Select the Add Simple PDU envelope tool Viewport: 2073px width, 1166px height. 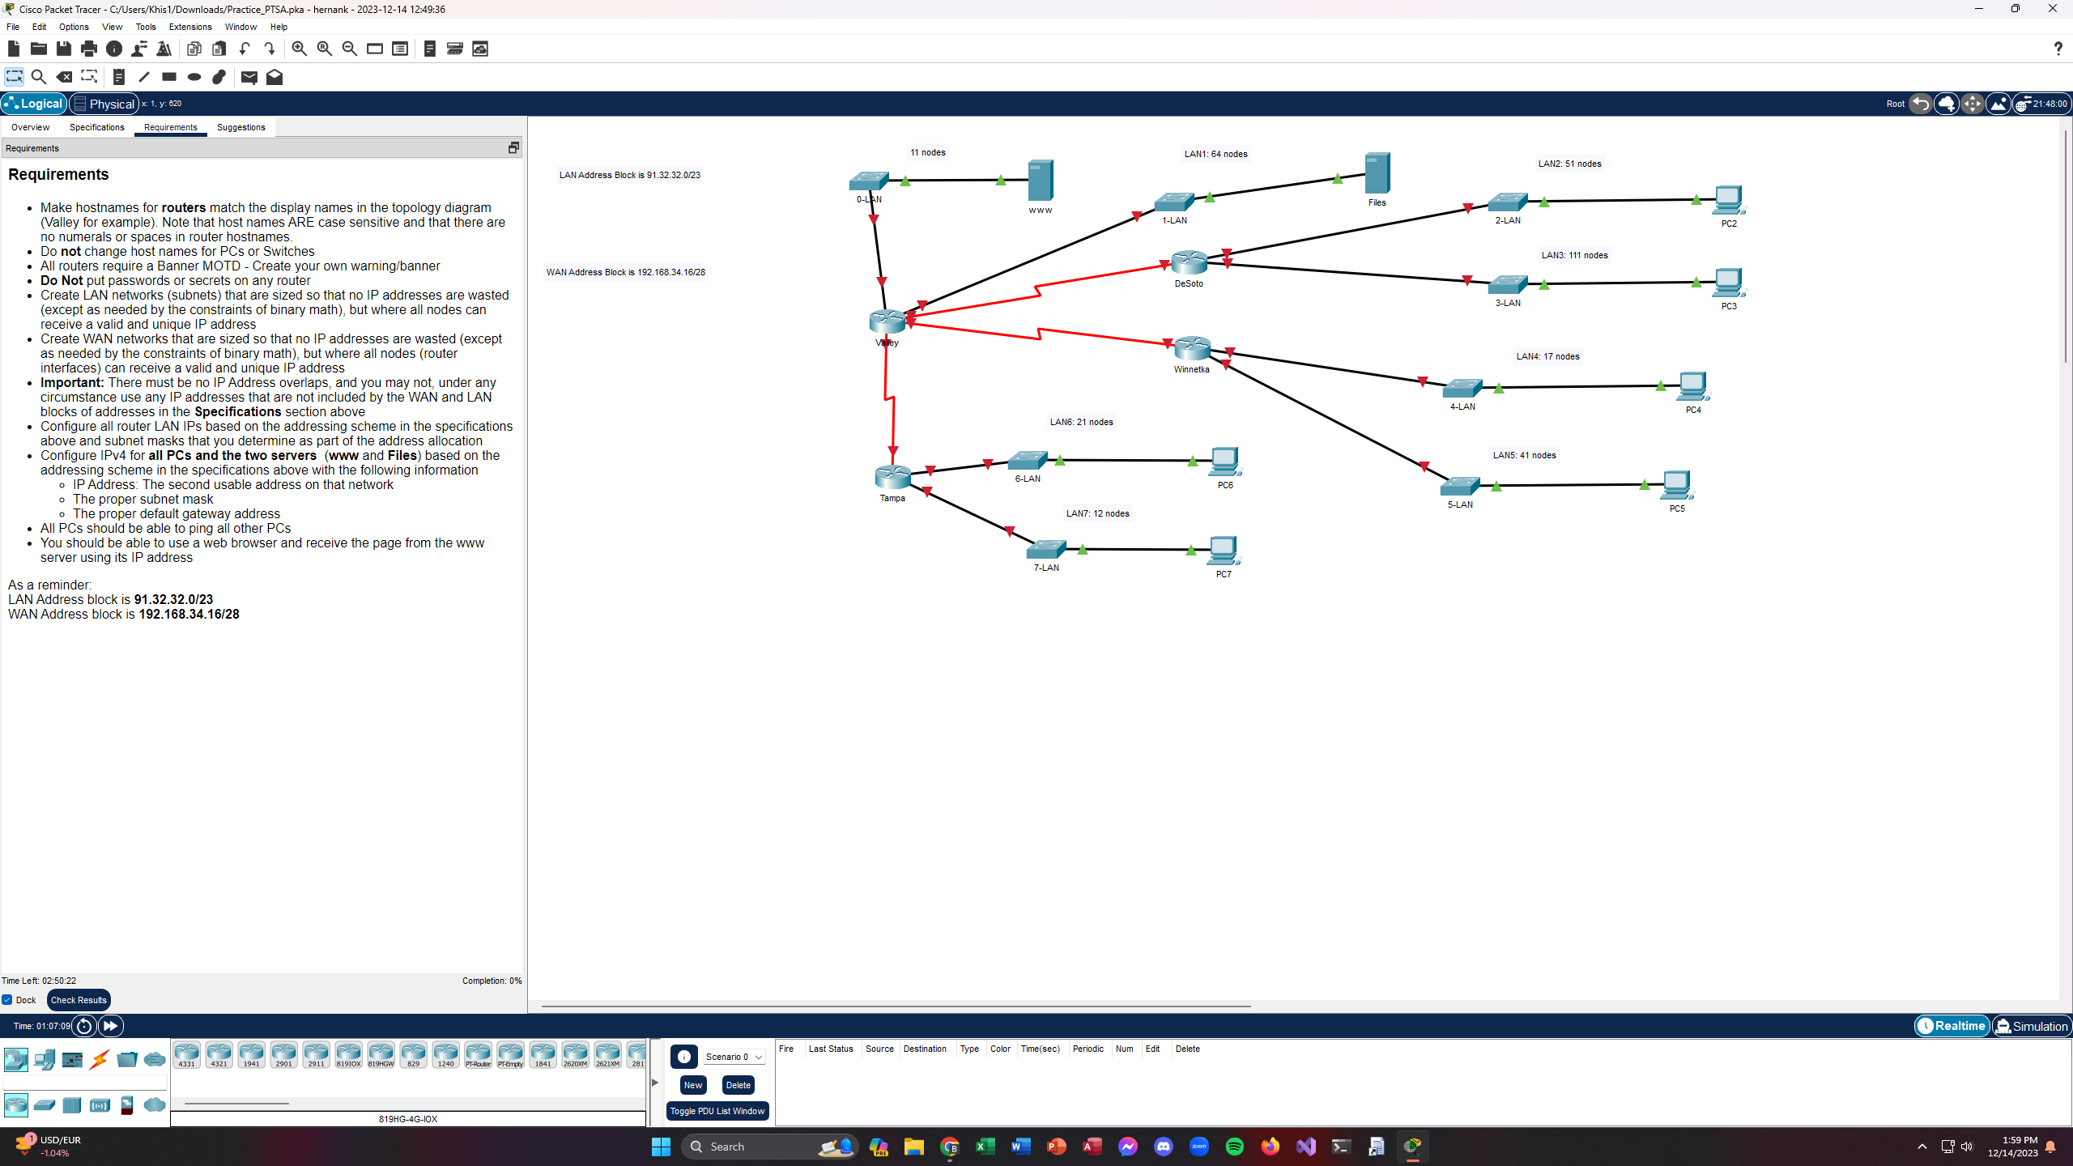pyautogui.click(x=249, y=77)
